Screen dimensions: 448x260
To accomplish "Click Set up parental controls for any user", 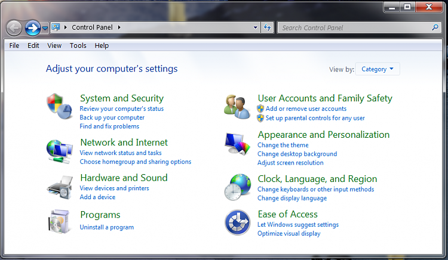I will (x=315, y=118).
